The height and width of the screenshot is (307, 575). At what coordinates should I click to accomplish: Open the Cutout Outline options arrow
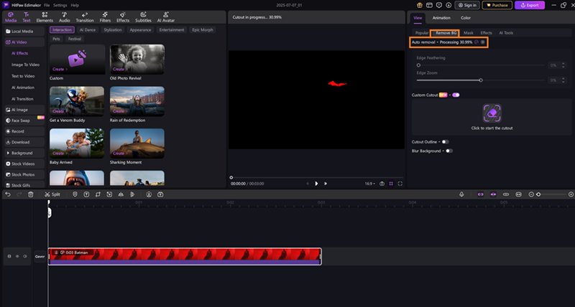click(x=439, y=142)
